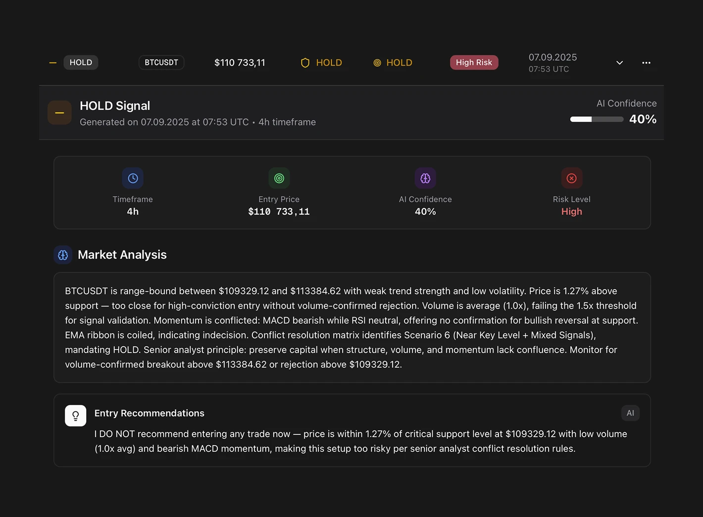
Task: Click the Market Analysis text box
Action: click(x=352, y=327)
